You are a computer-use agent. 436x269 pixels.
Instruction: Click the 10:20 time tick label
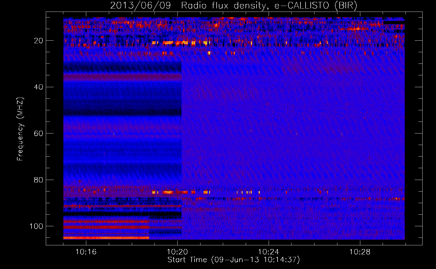coord(177,252)
